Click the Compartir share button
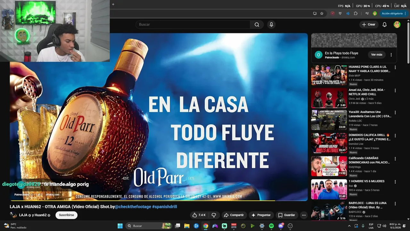Screen dimensions: 410x231 (x=234, y=215)
